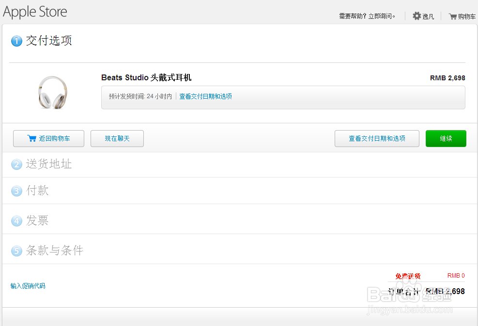Click step 5 circle icon for 条款与条件

[x=17, y=251]
